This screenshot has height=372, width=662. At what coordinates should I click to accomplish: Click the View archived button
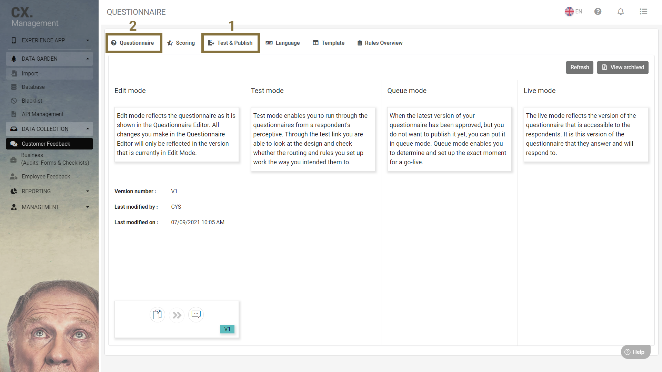[623, 68]
